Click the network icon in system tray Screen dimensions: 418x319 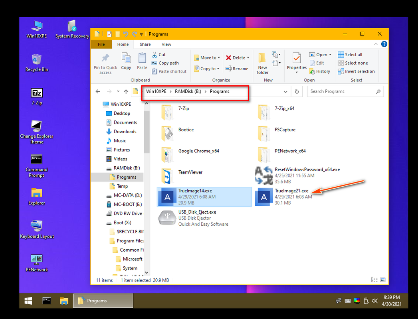338,301
